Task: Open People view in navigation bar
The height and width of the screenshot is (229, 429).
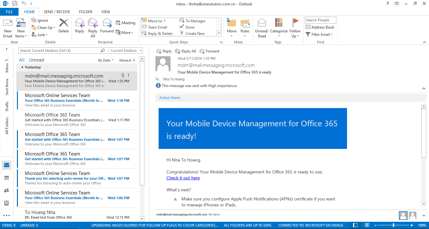Action: (7, 190)
